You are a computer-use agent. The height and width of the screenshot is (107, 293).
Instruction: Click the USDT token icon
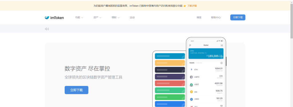pos(191,85)
